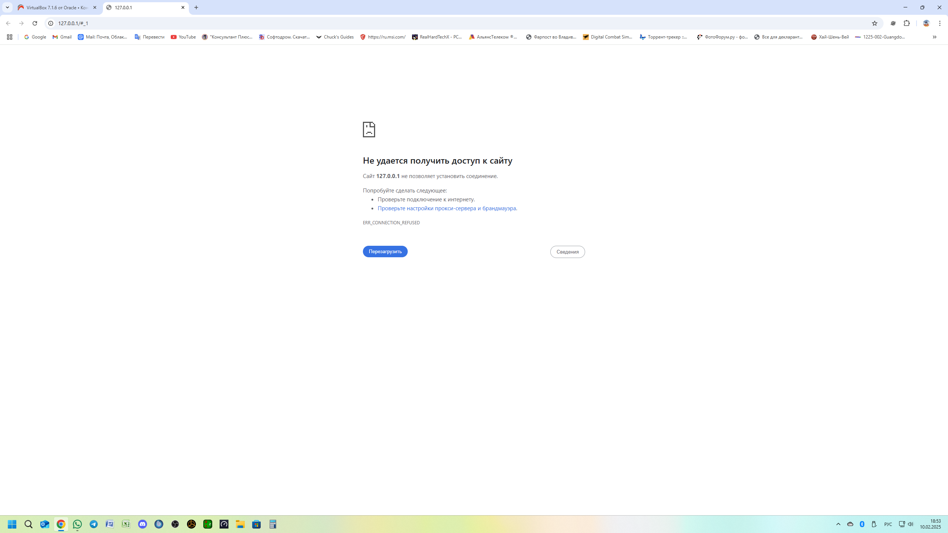Open the Chrome three-dot menu
948x533 pixels.
(940, 23)
